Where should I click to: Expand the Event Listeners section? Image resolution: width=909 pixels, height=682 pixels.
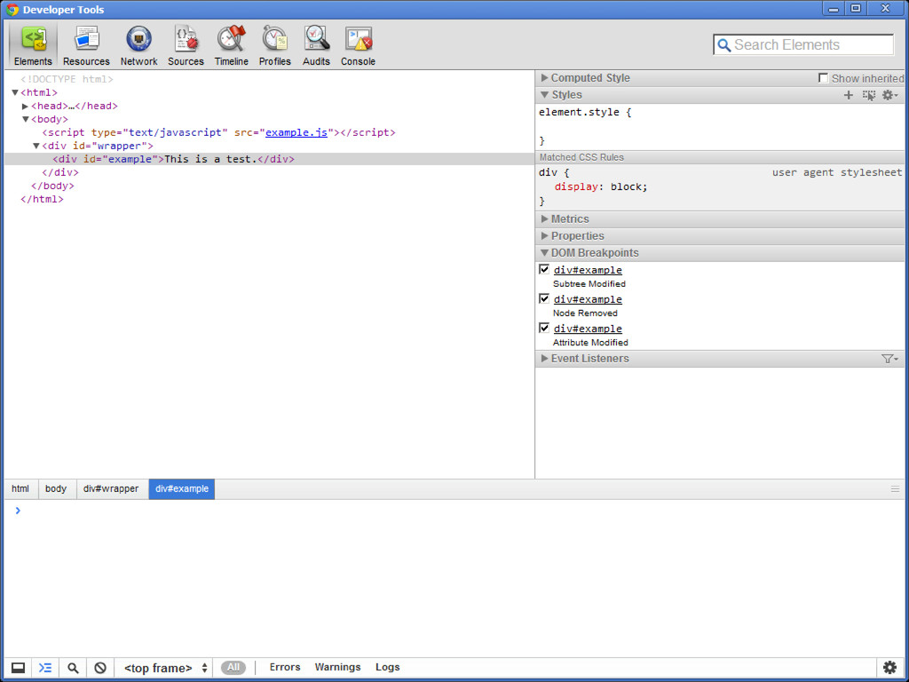tap(544, 359)
